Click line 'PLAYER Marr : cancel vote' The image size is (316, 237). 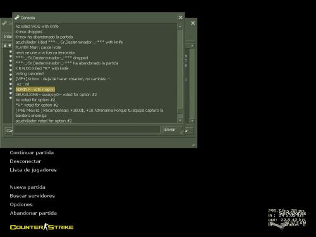pos(38,47)
